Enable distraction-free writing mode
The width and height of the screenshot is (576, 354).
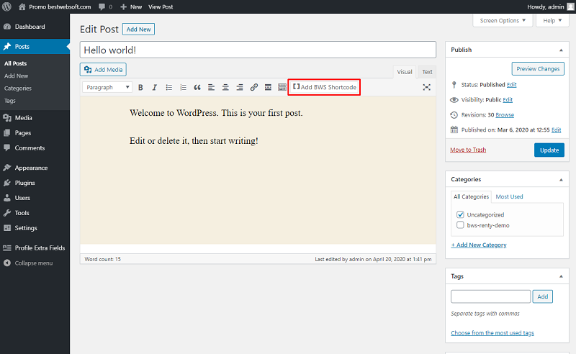pyautogui.click(x=426, y=87)
